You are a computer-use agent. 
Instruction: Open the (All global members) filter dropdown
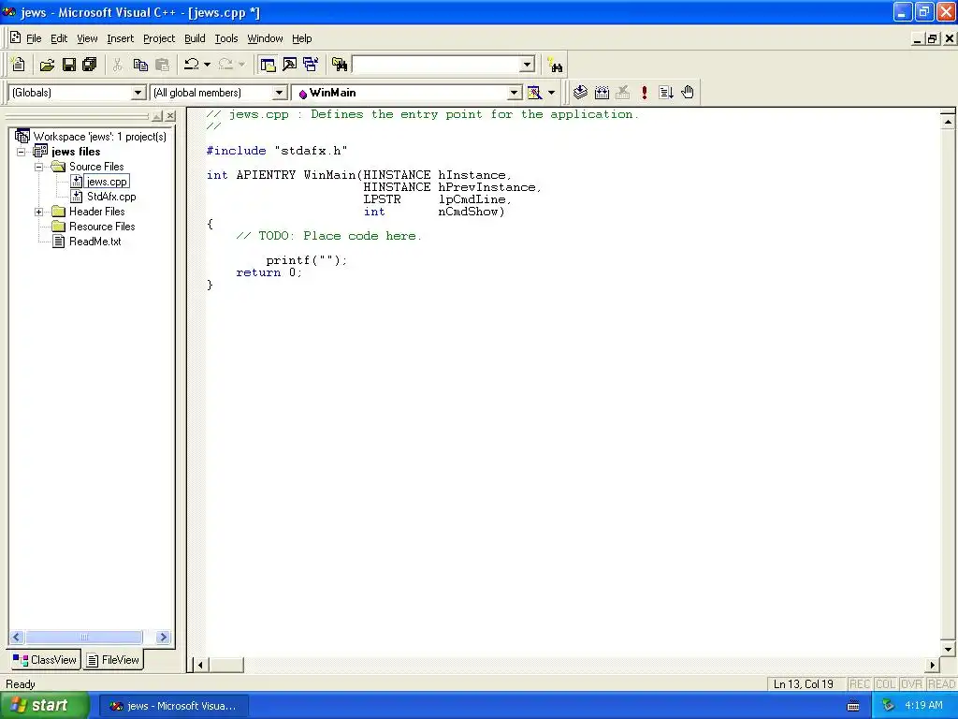(279, 93)
